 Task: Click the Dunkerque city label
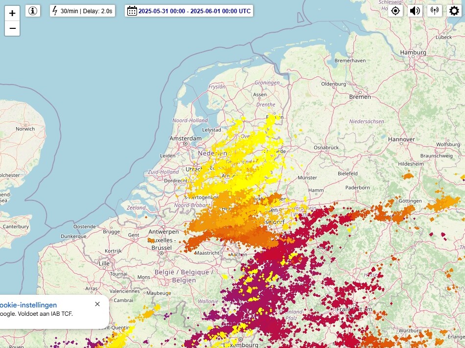pos(73,237)
